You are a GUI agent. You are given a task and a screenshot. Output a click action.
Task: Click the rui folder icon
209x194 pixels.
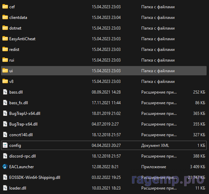(x=5, y=60)
